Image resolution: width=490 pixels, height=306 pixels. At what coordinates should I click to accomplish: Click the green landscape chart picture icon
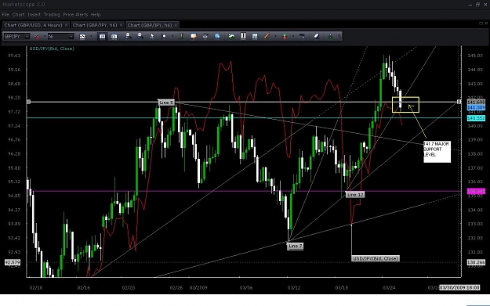231,36
